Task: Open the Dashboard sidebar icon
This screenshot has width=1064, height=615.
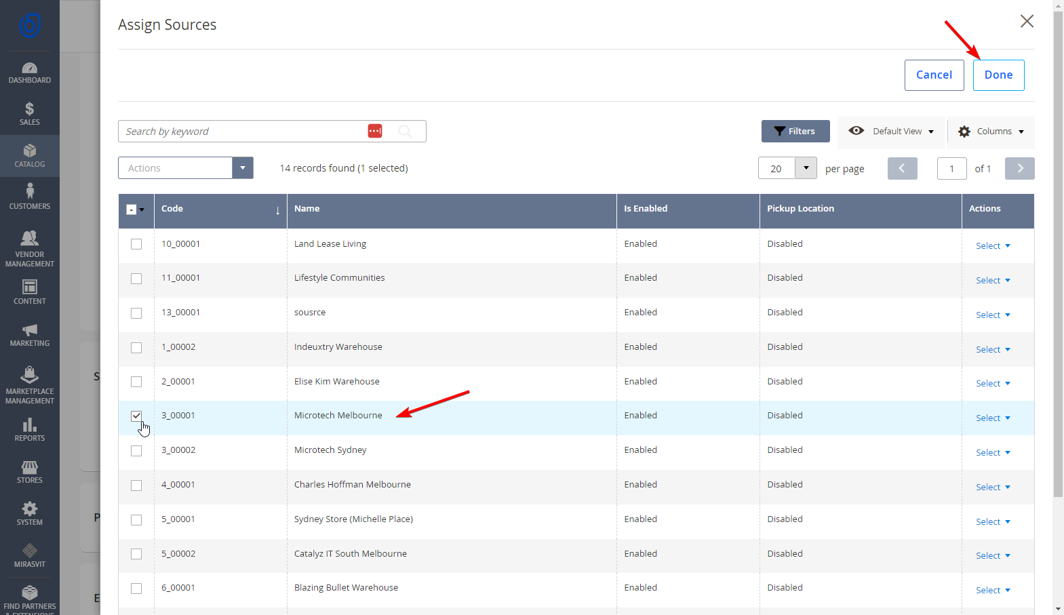Action: [30, 73]
